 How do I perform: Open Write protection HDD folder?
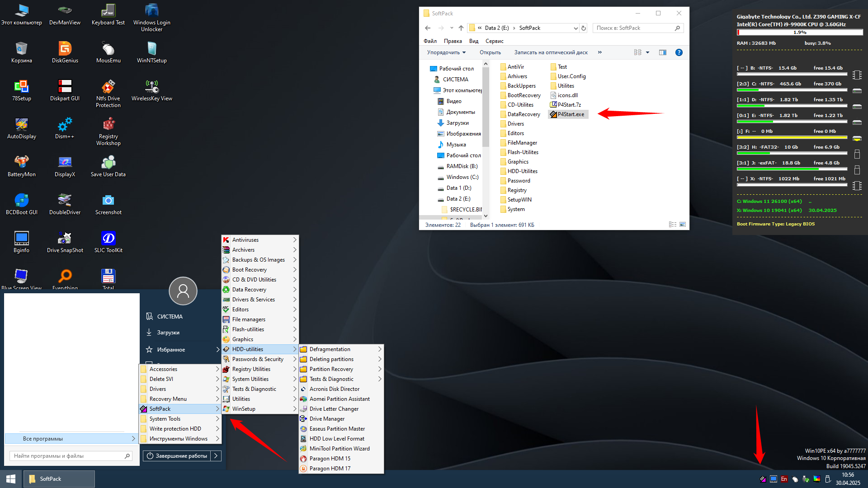pos(179,429)
